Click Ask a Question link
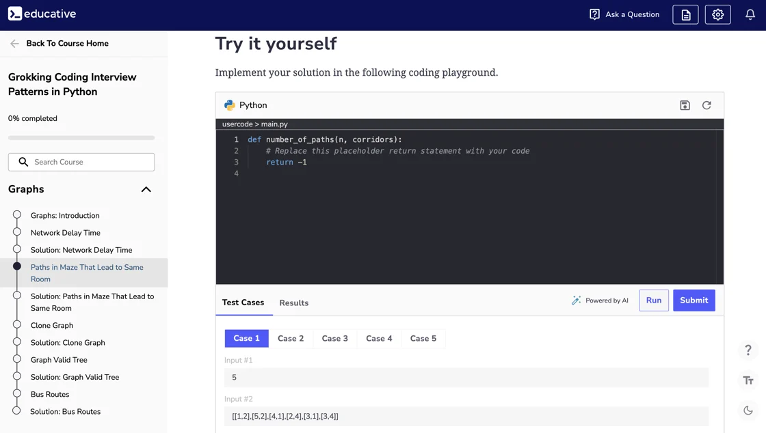The height and width of the screenshot is (433, 766). [x=632, y=14]
